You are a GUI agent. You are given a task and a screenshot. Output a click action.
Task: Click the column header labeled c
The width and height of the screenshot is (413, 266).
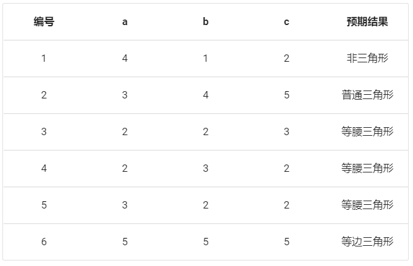pos(287,22)
